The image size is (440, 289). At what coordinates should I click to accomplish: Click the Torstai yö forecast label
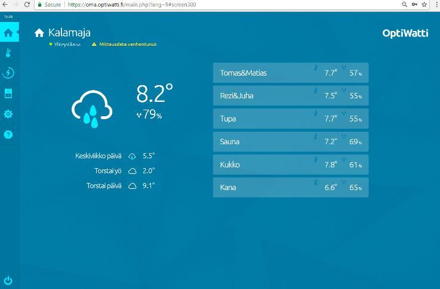[108, 171]
